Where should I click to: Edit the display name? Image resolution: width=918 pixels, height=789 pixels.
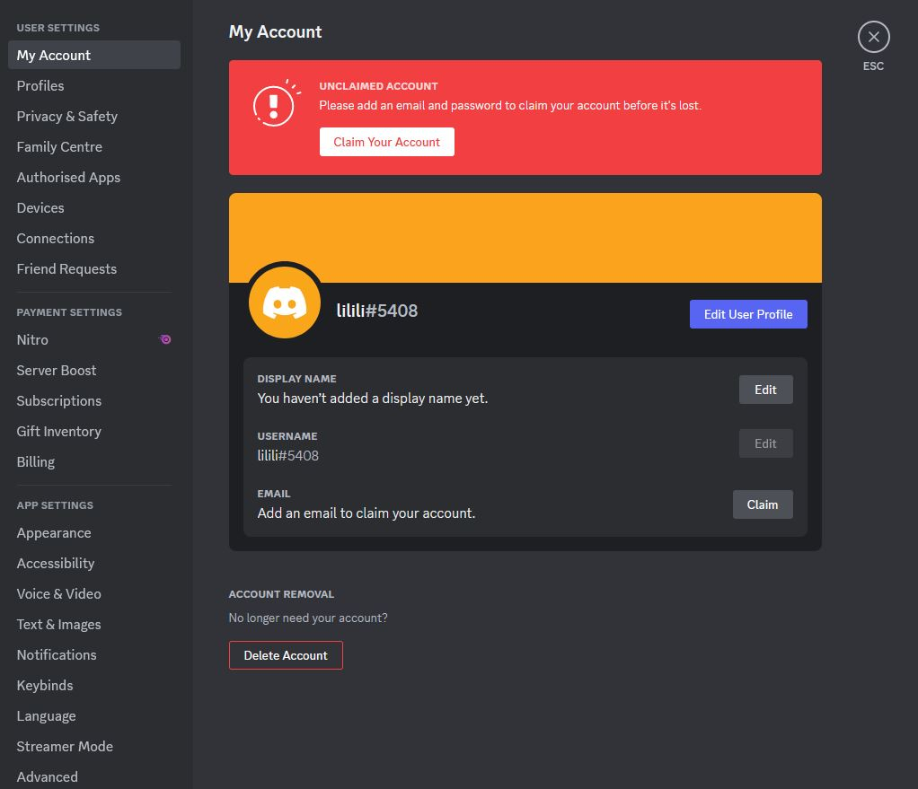coord(766,390)
